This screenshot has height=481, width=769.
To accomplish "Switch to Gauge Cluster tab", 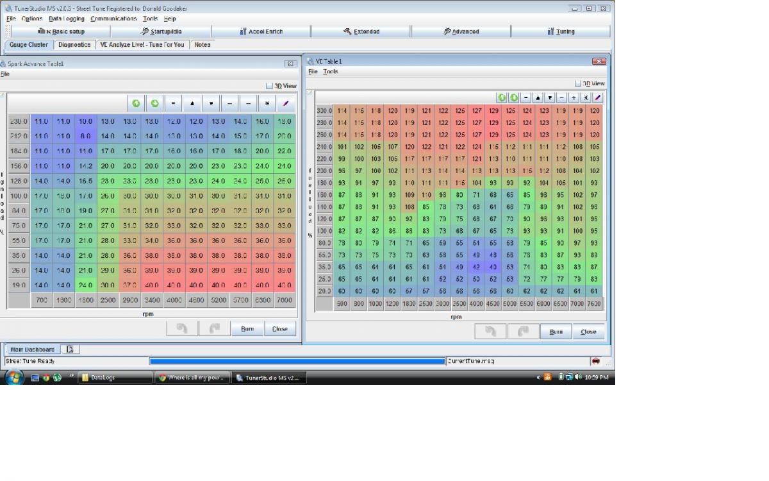I will click(29, 45).
